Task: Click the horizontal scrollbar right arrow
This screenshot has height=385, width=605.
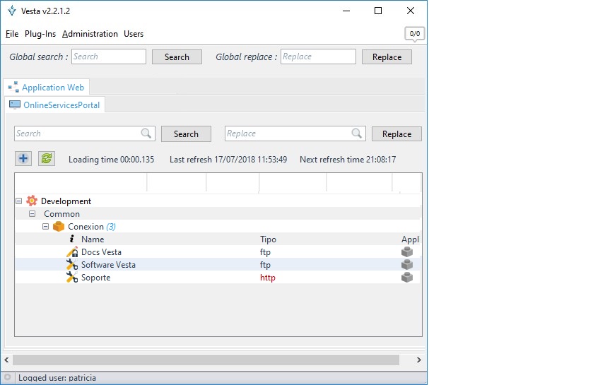Action: click(419, 360)
